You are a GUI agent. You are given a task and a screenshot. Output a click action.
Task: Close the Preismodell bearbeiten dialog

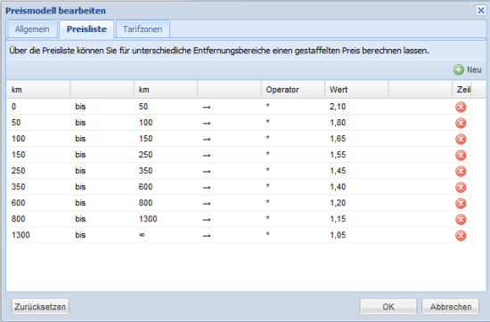481,11
